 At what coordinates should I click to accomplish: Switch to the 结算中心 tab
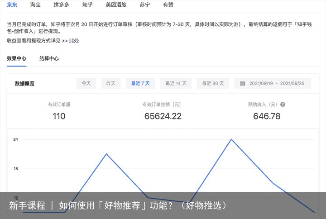[x=49, y=58]
